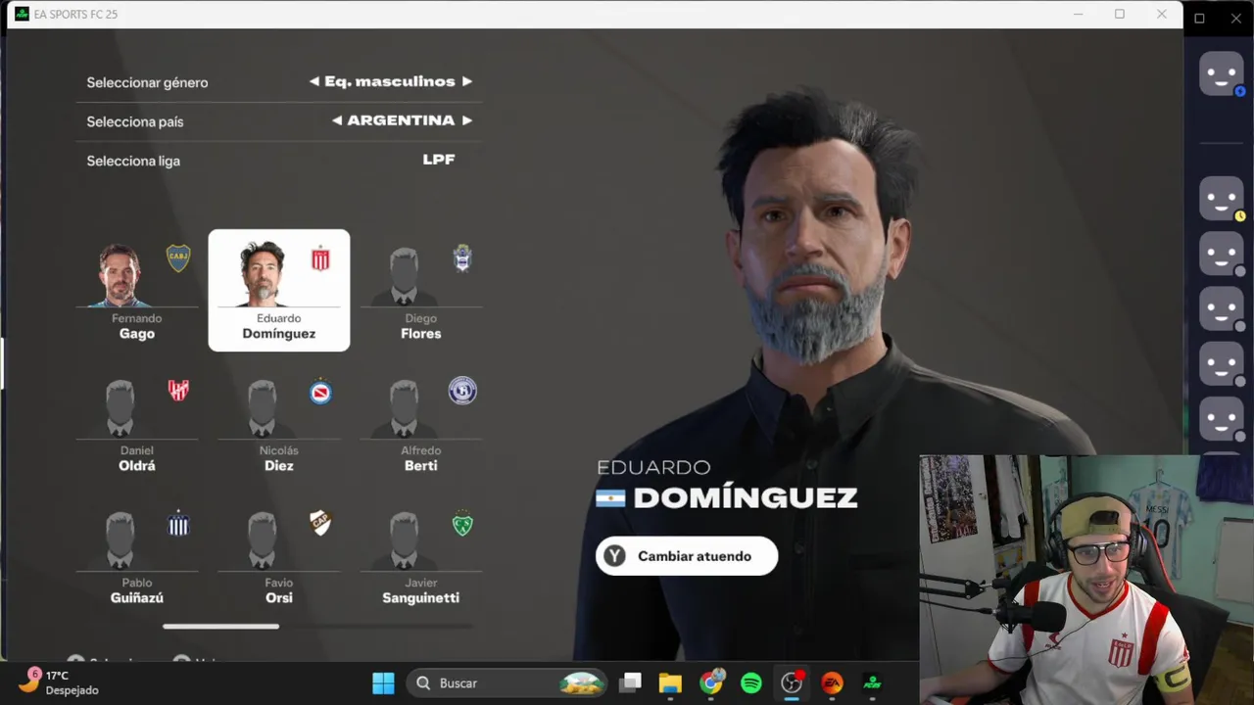Click the large EDUARDO DOMÍNGUEZ name text
Viewport: 1254px width, 705px height.
coord(727,485)
